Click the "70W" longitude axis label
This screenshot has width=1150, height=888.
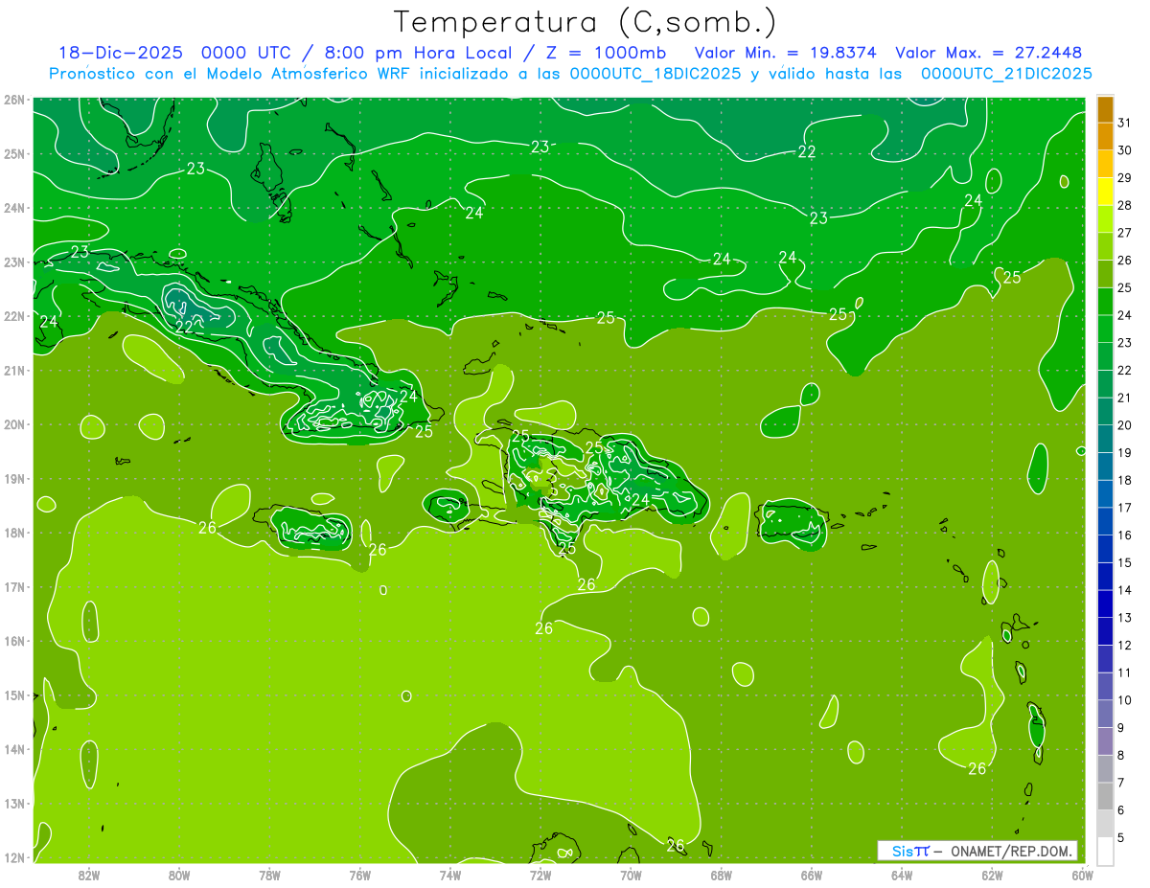(631, 874)
